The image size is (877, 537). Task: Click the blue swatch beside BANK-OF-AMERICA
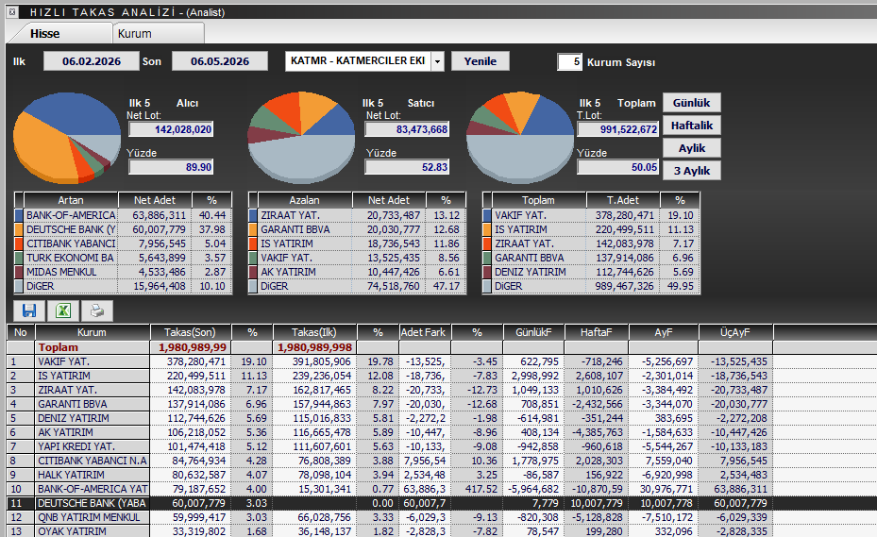pos(19,215)
